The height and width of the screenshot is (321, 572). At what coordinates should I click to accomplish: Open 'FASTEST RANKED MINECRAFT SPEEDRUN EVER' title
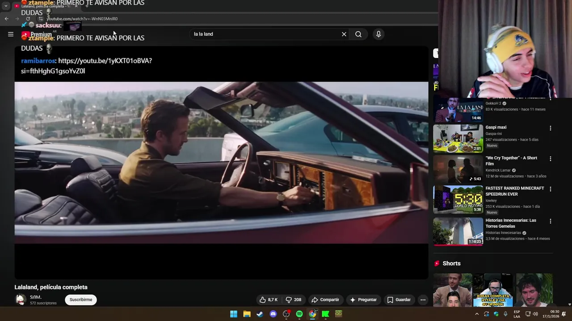tap(514, 191)
